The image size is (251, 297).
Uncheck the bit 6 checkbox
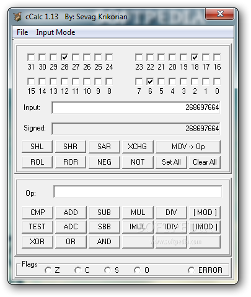pyautogui.click(x=150, y=81)
